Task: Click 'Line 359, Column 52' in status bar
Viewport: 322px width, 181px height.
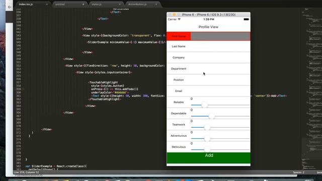Action: pyautogui.click(x=27, y=172)
